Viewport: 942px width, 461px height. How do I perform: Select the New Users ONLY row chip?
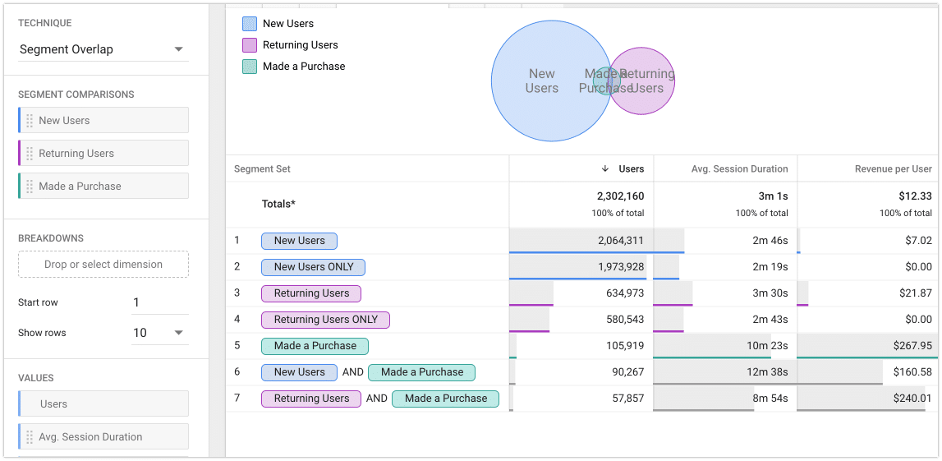[x=313, y=267]
